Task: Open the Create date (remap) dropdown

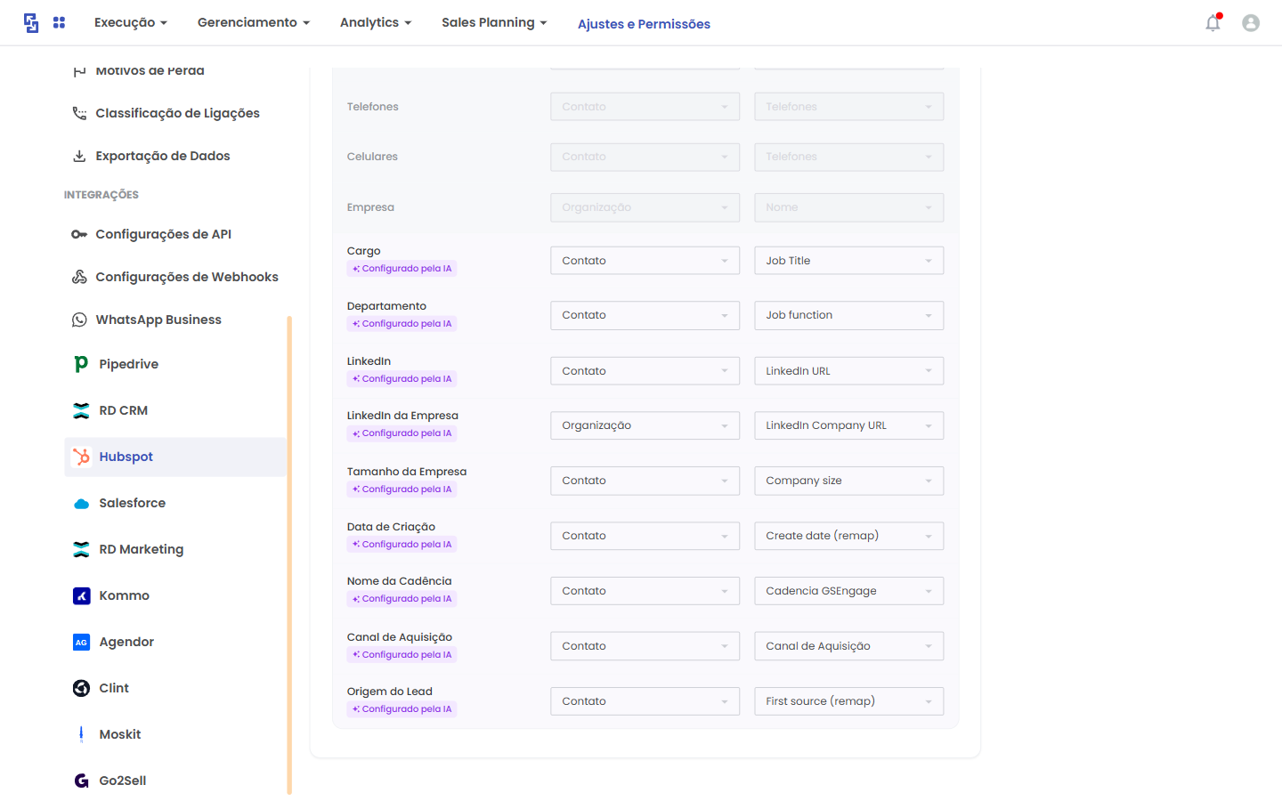Action: coord(848,536)
